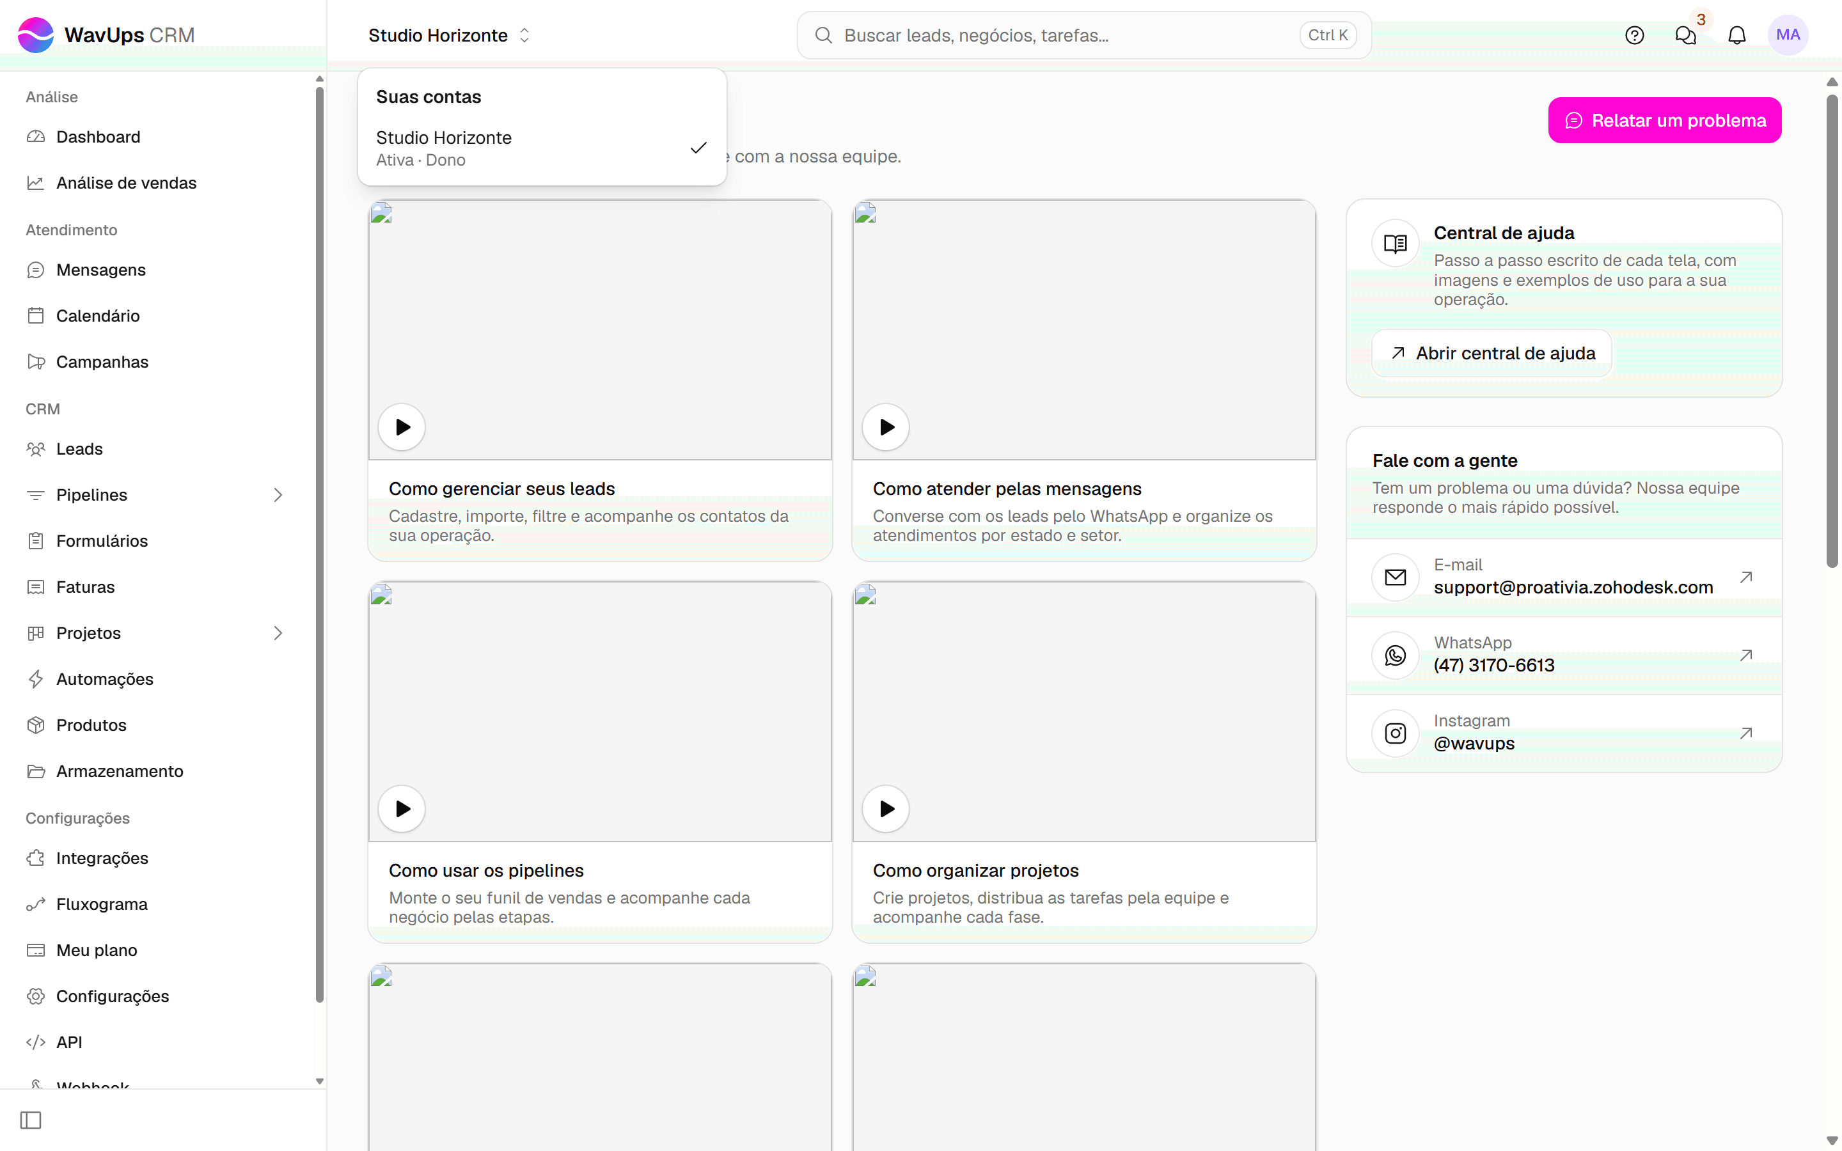Screen dimensions: 1842x1151
Task: Click the MA user avatar
Action: tap(1787, 35)
